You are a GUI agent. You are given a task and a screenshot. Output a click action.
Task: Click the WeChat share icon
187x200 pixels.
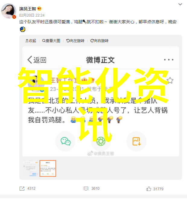pyautogui.click(x=65, y=141)
